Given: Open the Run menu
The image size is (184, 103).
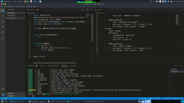Looking at the screenshot, I should tap(24, 7).
